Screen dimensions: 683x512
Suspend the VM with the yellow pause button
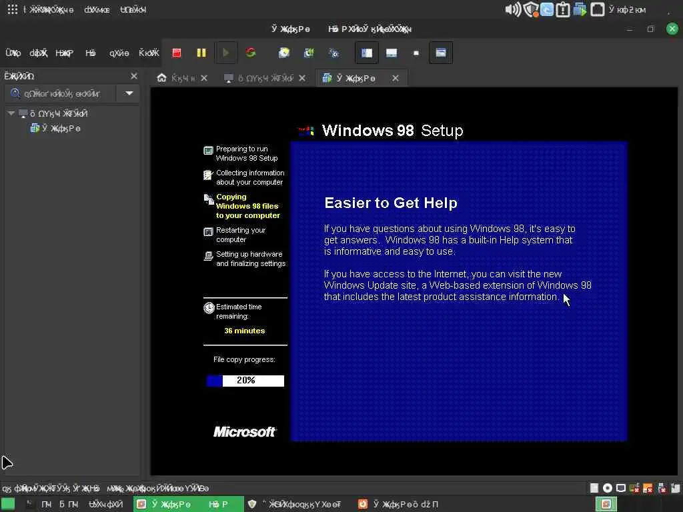click(201, 53)
